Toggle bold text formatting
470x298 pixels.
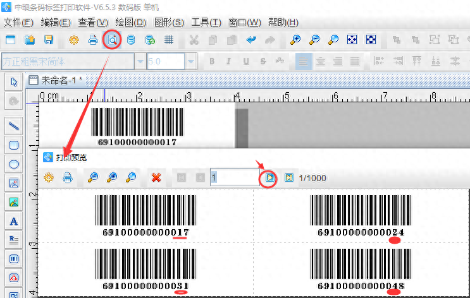pos(212,61)
